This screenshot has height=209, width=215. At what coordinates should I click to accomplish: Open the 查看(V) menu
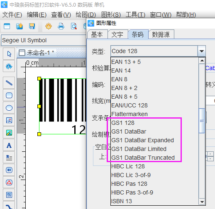61,15
